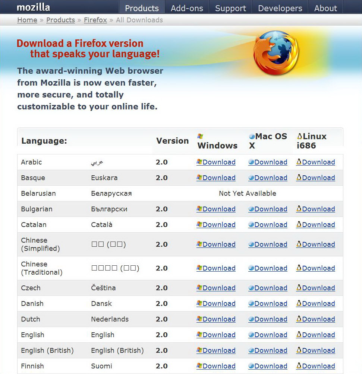
Task: Download English (British) Firefox for Linux
Action: click(x=316, y=351)
